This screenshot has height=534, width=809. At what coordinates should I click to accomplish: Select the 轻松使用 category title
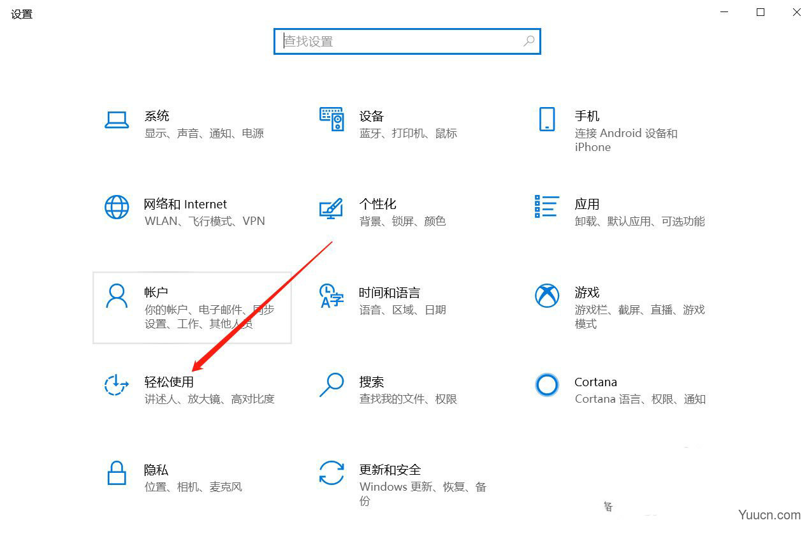point(169,382)
